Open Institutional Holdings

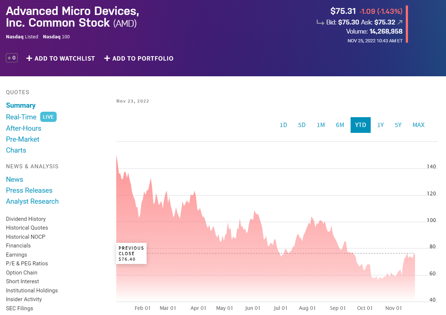pyautogui.click(x=32, y=291)
